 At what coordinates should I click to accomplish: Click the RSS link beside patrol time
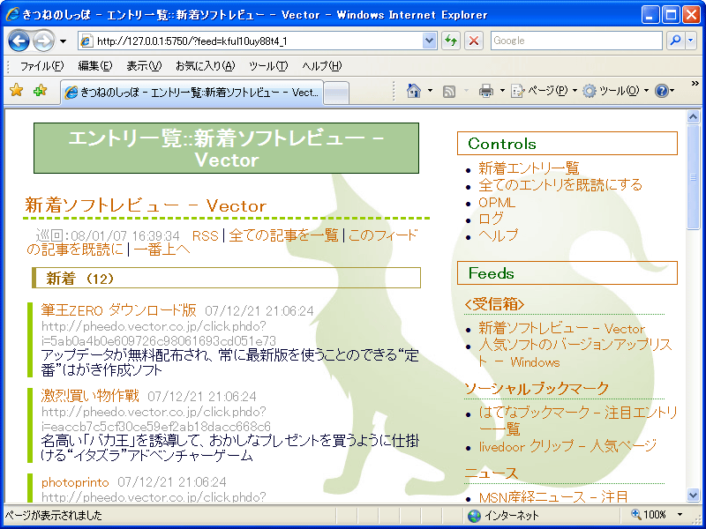[x=206, y=235]
